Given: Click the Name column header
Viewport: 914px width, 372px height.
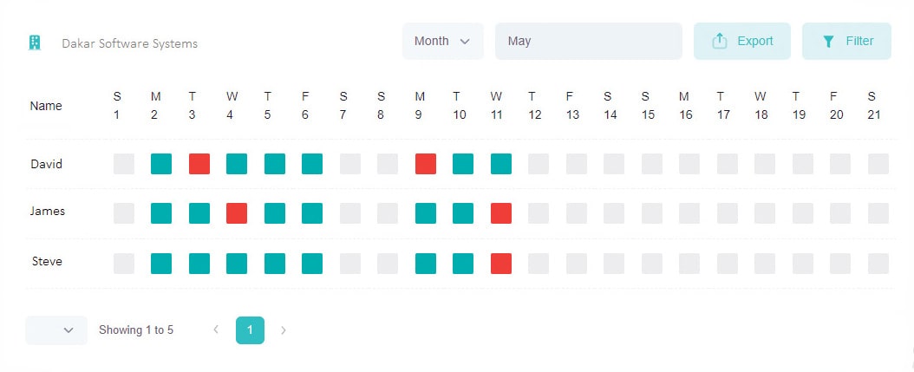Looking at the screenshot, I should (46, 106).
